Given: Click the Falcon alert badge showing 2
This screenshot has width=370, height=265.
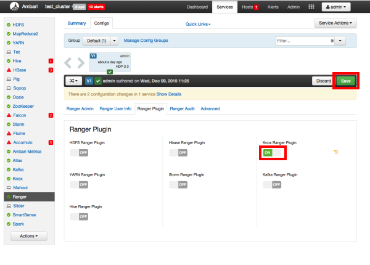Looking at the screenshot, I should click(x=51, y=115).
